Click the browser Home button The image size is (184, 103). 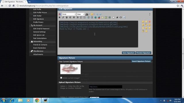pos(14,6)
